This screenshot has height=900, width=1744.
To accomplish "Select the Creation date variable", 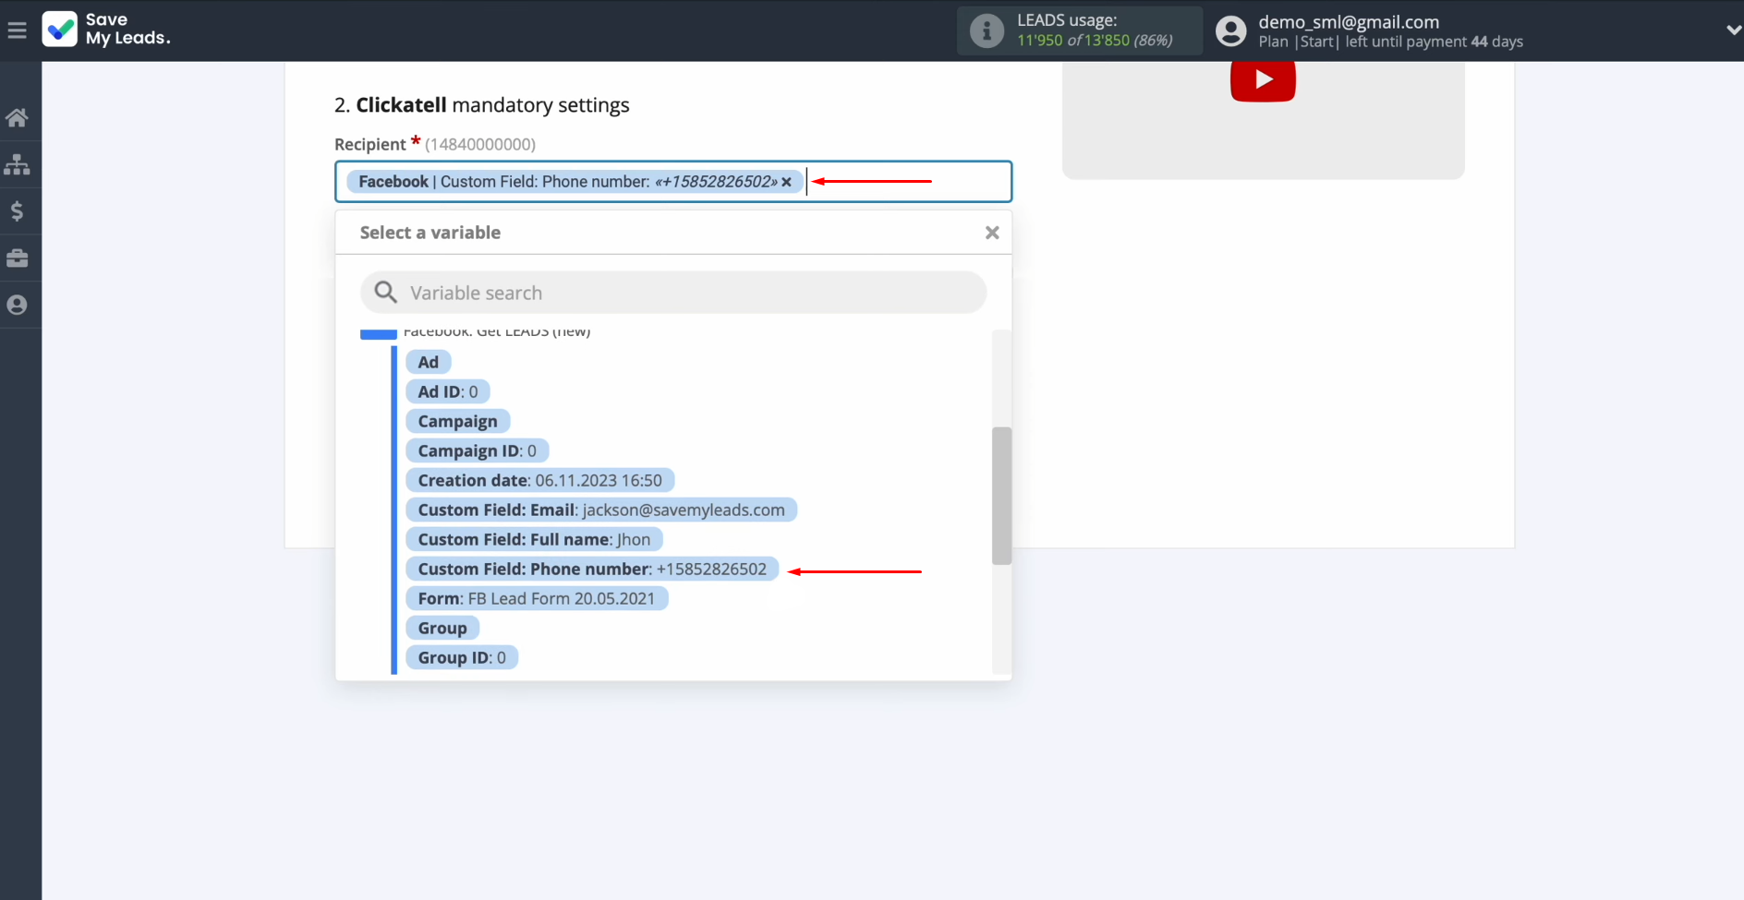I will 539,480.
